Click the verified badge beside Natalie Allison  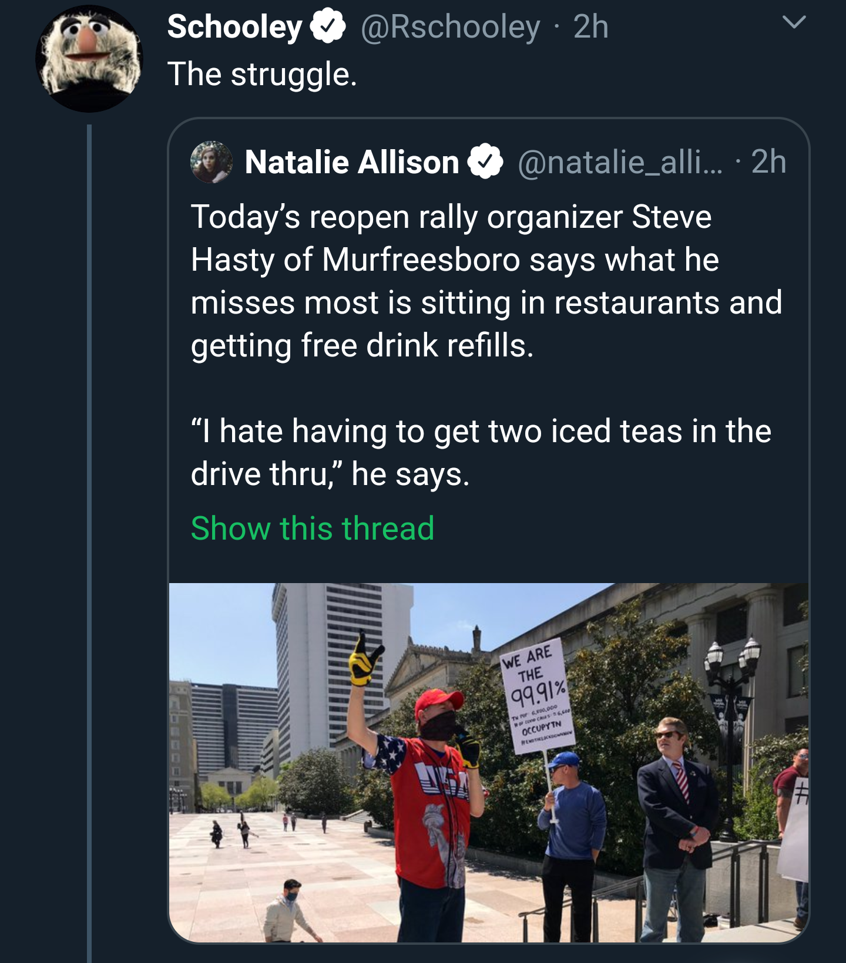[485, 162]
